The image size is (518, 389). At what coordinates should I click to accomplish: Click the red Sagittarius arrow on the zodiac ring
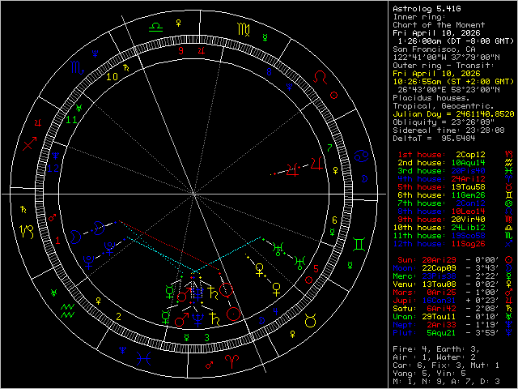29,144
